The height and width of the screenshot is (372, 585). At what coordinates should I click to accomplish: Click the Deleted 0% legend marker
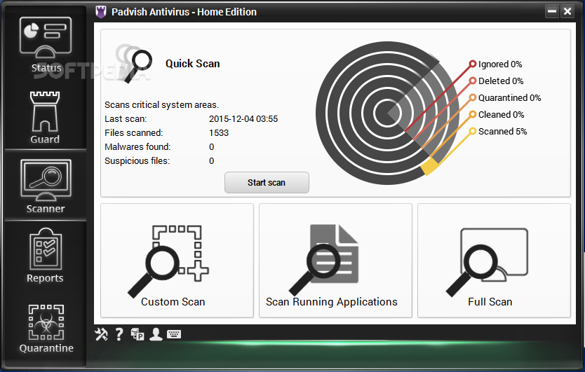click(472, 81)
